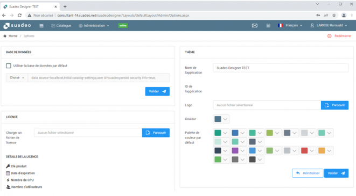The height and width of the screenshot is (196, 356).
Task: Click the Logo file name field
Action: [x=267, y=105]
